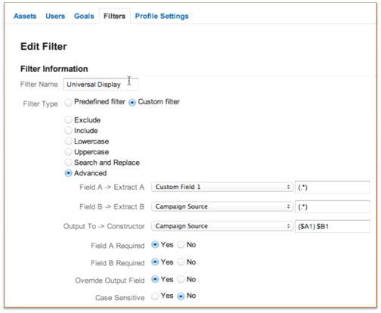This screenshot has height=313, width=381.
Task: Pick the Uppercase radio option
Action: coord(68,152)
